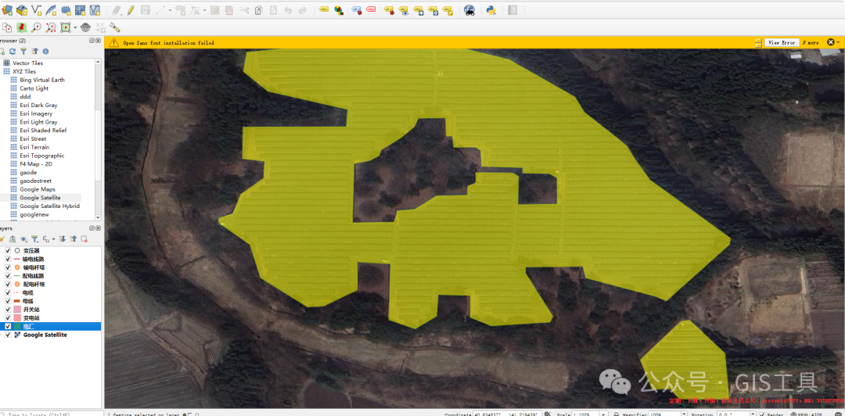845x416 pixels.
Task: Toggle visibility of 电缆 layer
Action: pyautogui.click(x=8, y=292)
